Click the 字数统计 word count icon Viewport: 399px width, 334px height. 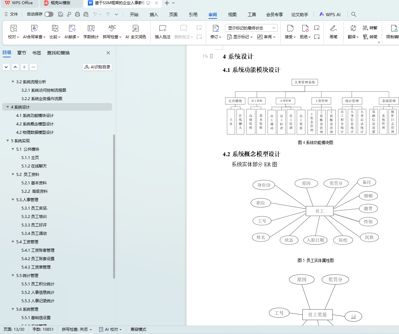91,29
